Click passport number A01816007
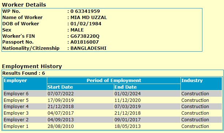The height and width of the screenshot is (133, 224). pos(85,42)
